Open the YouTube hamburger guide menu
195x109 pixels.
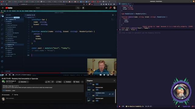click(3, 8)
